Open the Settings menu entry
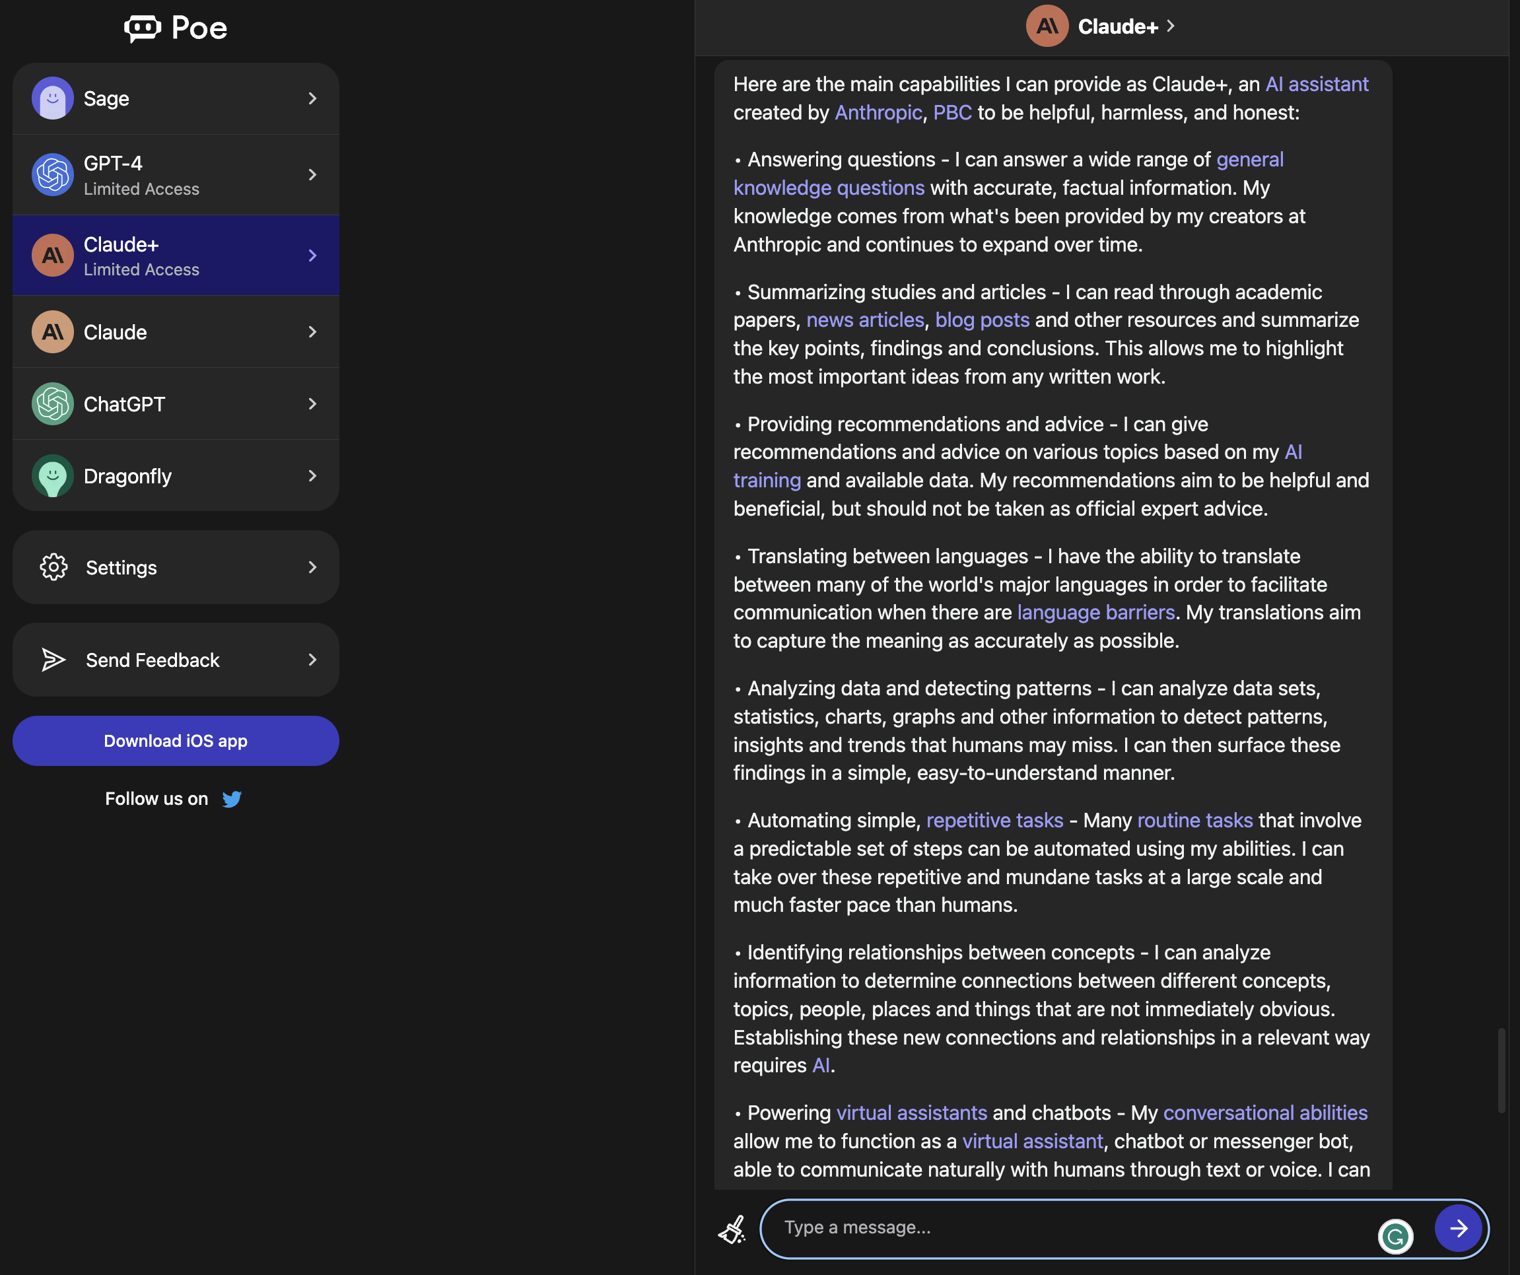The image size is (1520, 1275). [176, 567]
